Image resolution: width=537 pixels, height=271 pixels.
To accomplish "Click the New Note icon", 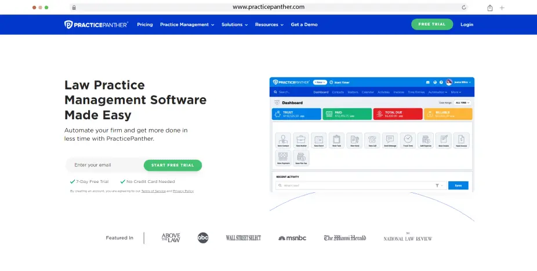I will click(354, 140).
